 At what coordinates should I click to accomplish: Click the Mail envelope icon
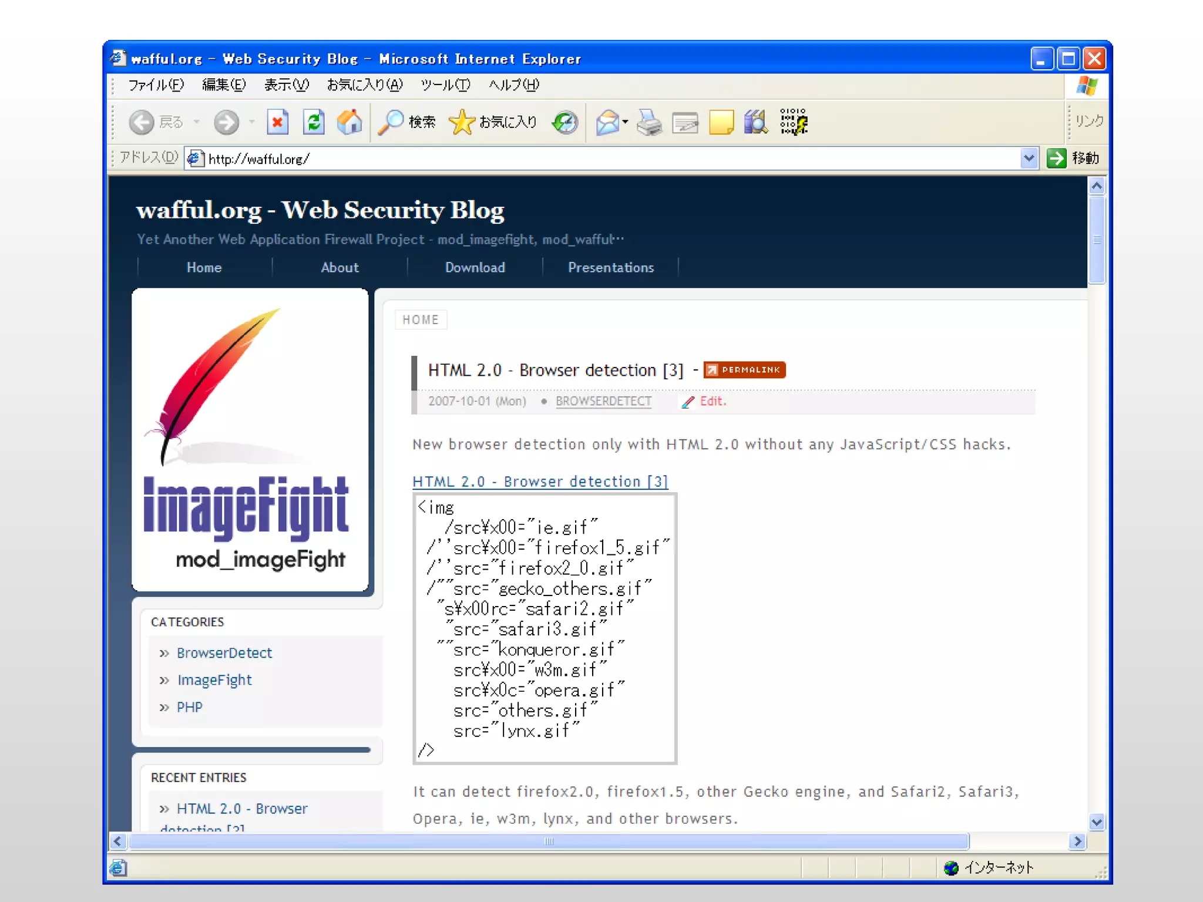click(607, 122)
